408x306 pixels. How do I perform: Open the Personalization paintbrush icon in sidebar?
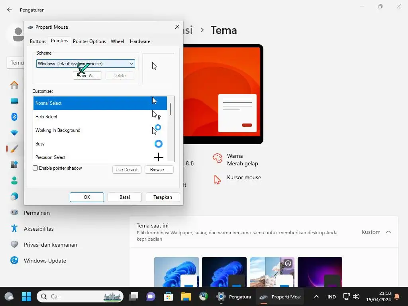14,149
